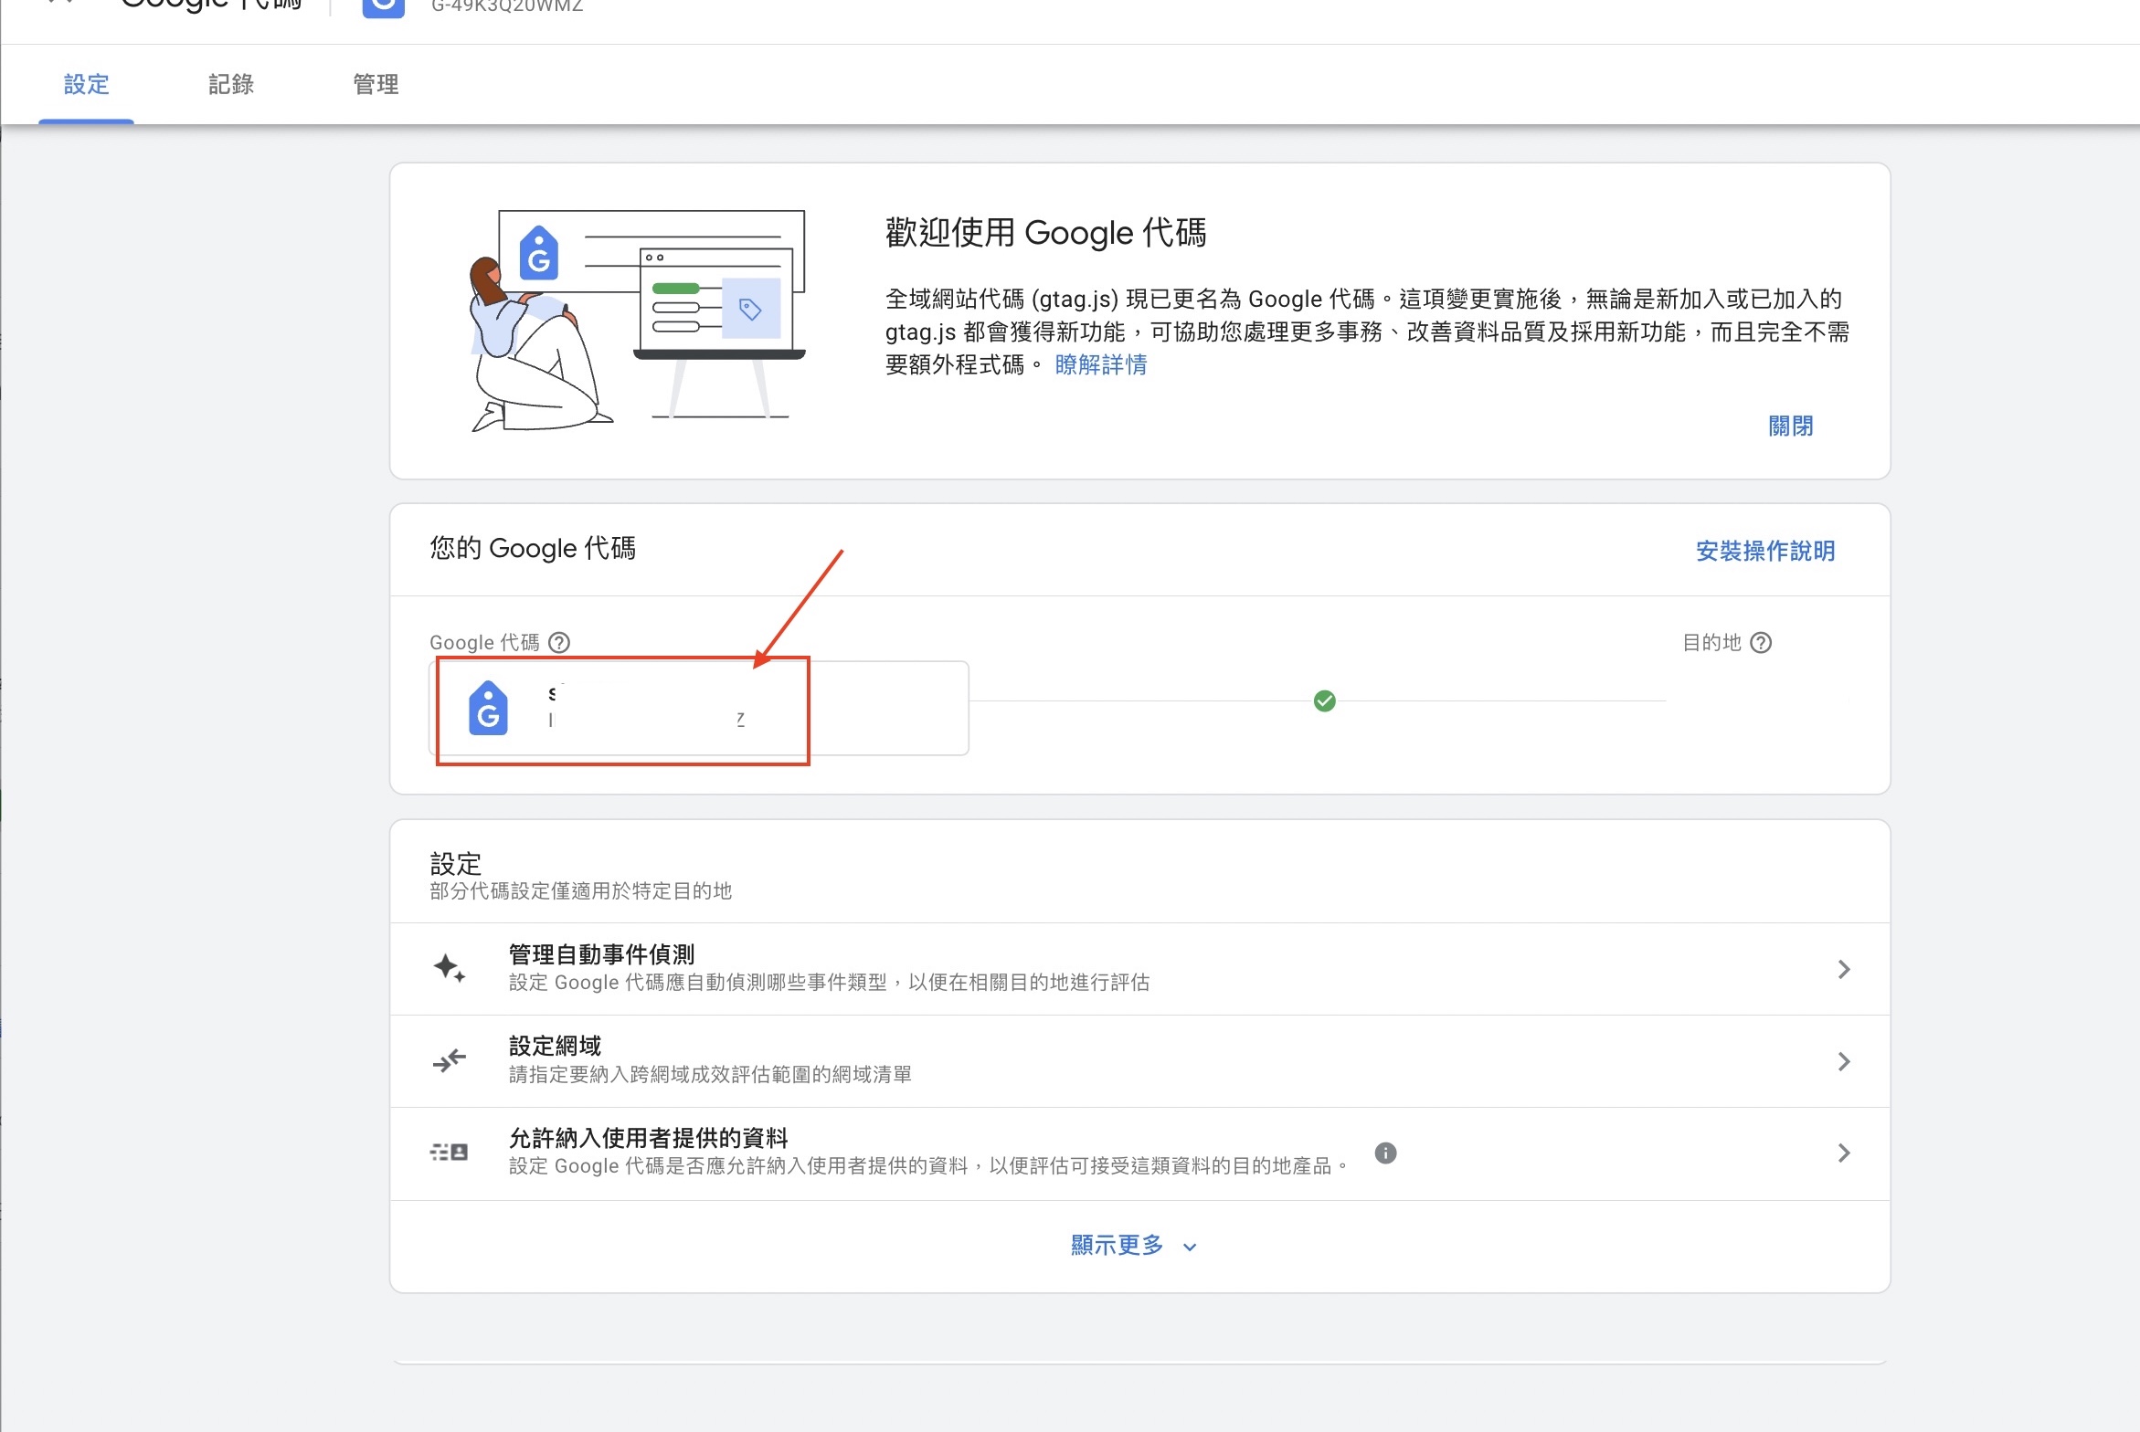Click the sparkle icon for 管理自動事件偵測
Screen dimensions: 2140x1432
449,968
